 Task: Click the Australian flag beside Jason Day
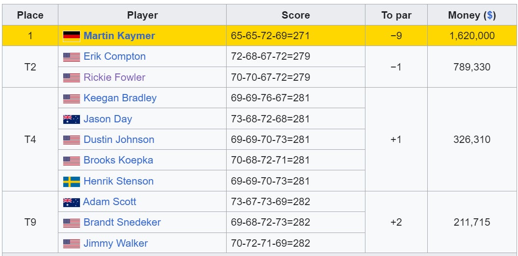72,119
